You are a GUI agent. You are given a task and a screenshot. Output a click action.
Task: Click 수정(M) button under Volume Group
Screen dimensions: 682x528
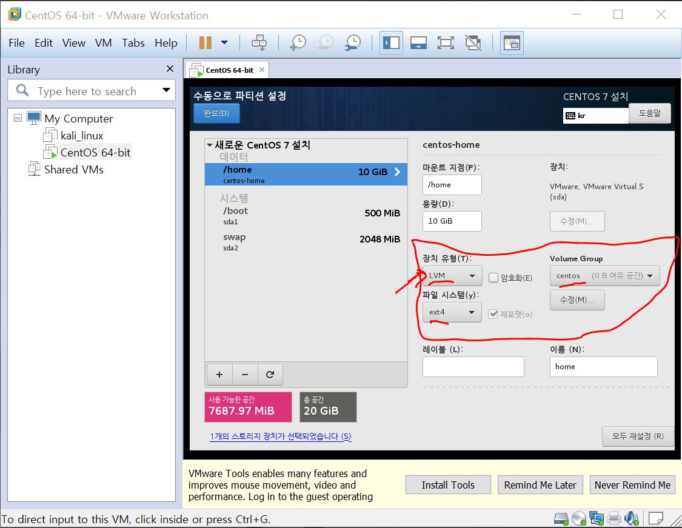tap(577, 300)
